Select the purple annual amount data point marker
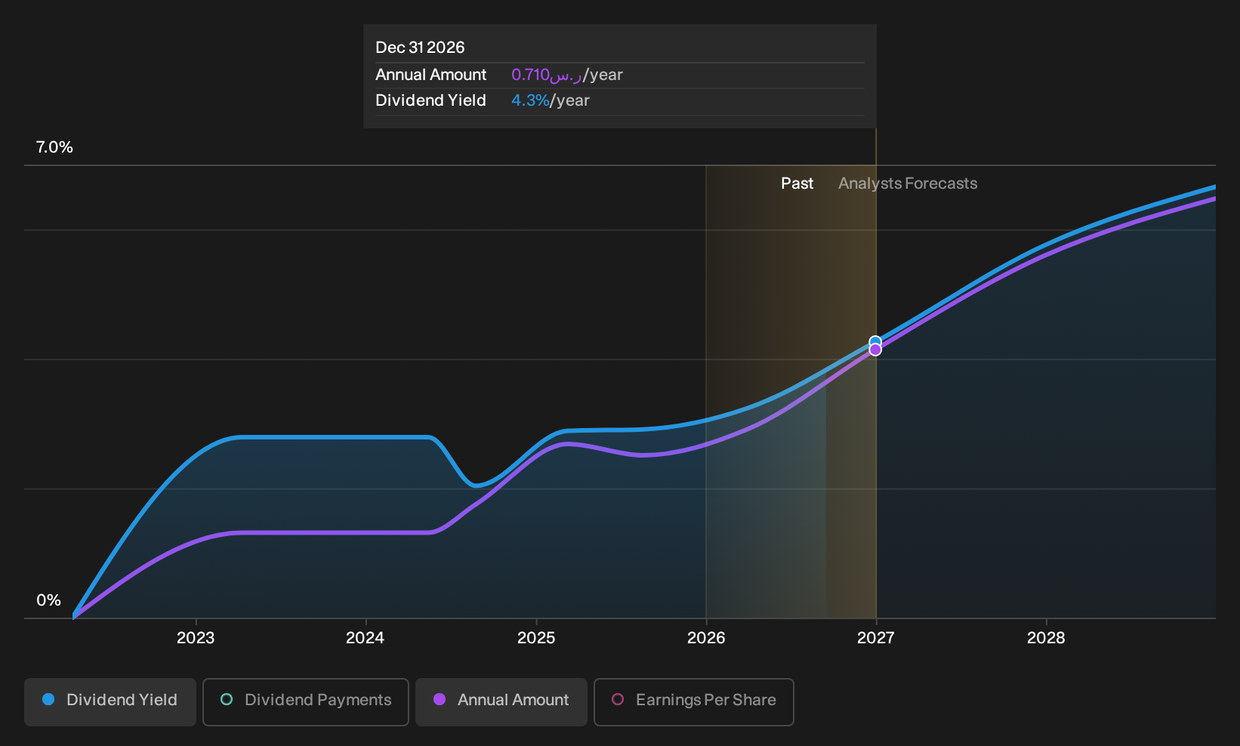The width and height of the screenshot is (1240, 746). click(875, 350)
